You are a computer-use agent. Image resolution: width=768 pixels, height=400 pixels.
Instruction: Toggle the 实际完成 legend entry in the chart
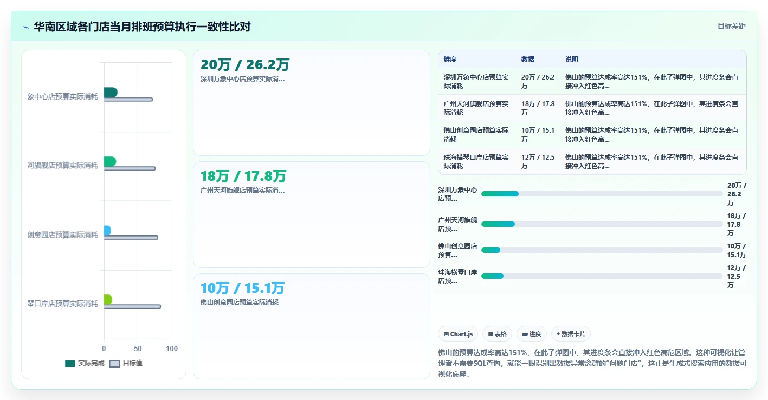85,363
